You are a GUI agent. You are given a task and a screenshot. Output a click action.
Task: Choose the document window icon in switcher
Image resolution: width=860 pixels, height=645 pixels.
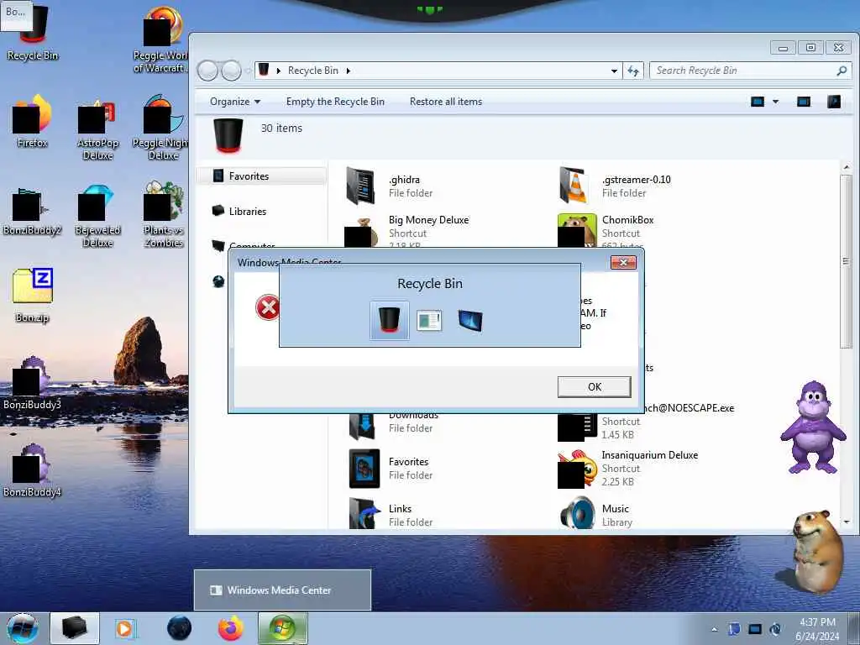pyautogui.click(x=429, y=321)
